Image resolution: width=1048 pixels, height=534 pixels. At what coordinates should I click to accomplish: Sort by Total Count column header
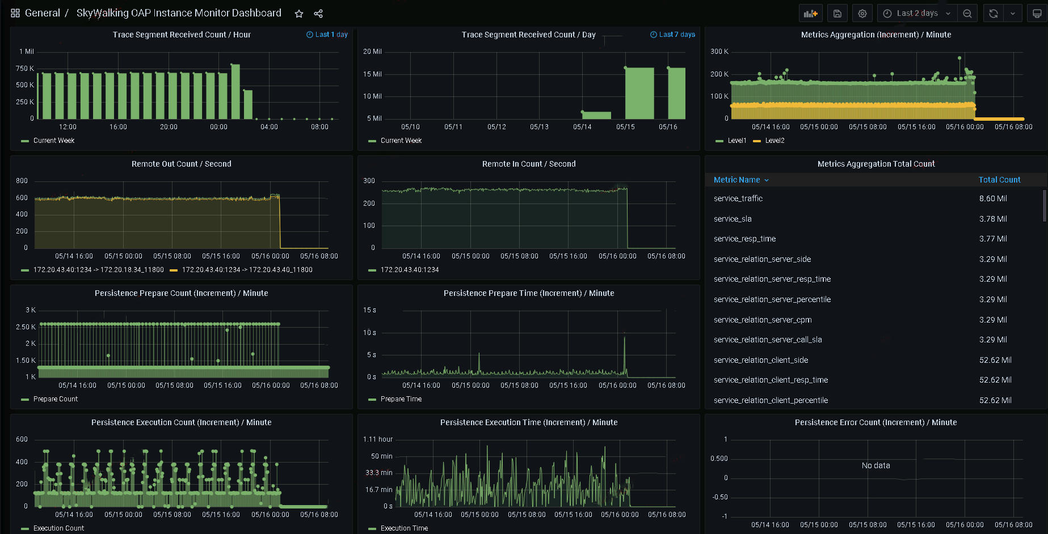tap(999, 180)
